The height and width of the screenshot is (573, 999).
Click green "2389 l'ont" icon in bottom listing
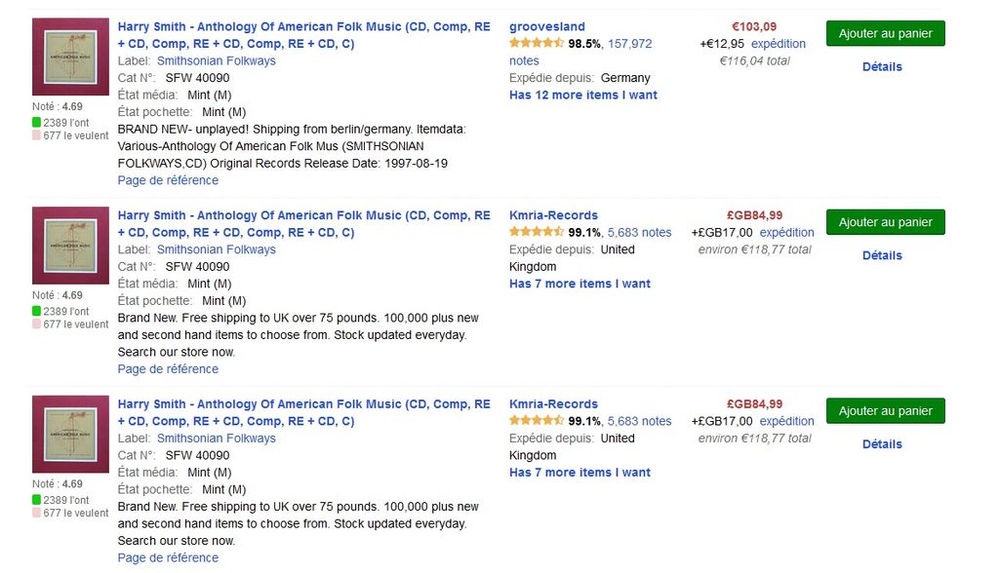click(x=36, y=500)
